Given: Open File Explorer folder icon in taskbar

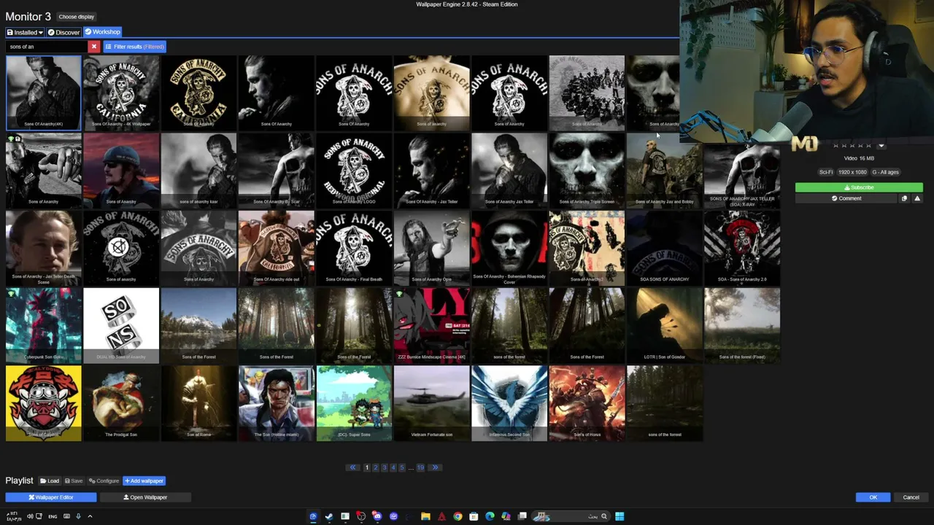Looking at the screenshot, I should (425, 516).
